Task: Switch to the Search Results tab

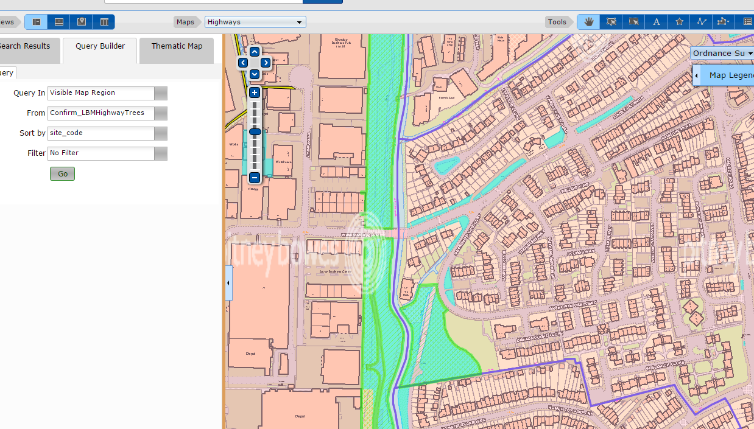Action: pos(29,51)
